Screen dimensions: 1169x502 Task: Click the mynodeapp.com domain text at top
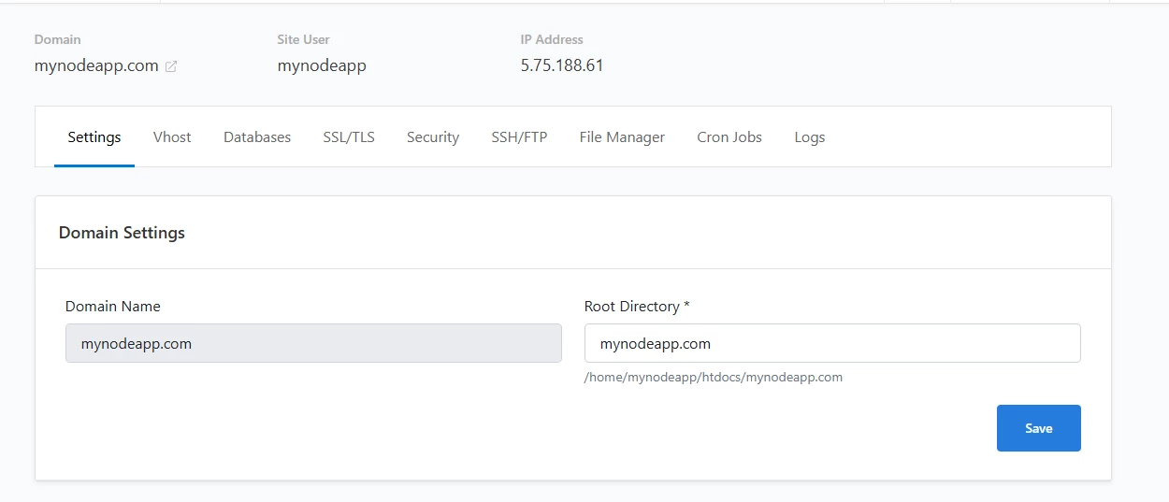[x=96, y=66]
